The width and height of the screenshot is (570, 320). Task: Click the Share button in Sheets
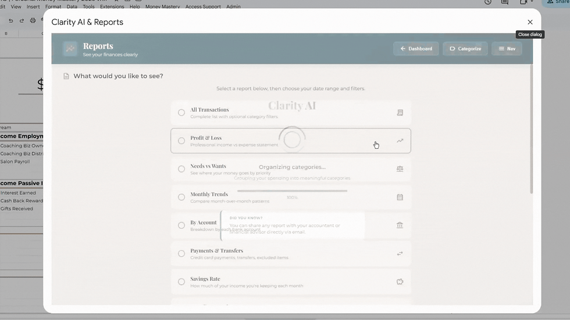(x=556, y=2)
